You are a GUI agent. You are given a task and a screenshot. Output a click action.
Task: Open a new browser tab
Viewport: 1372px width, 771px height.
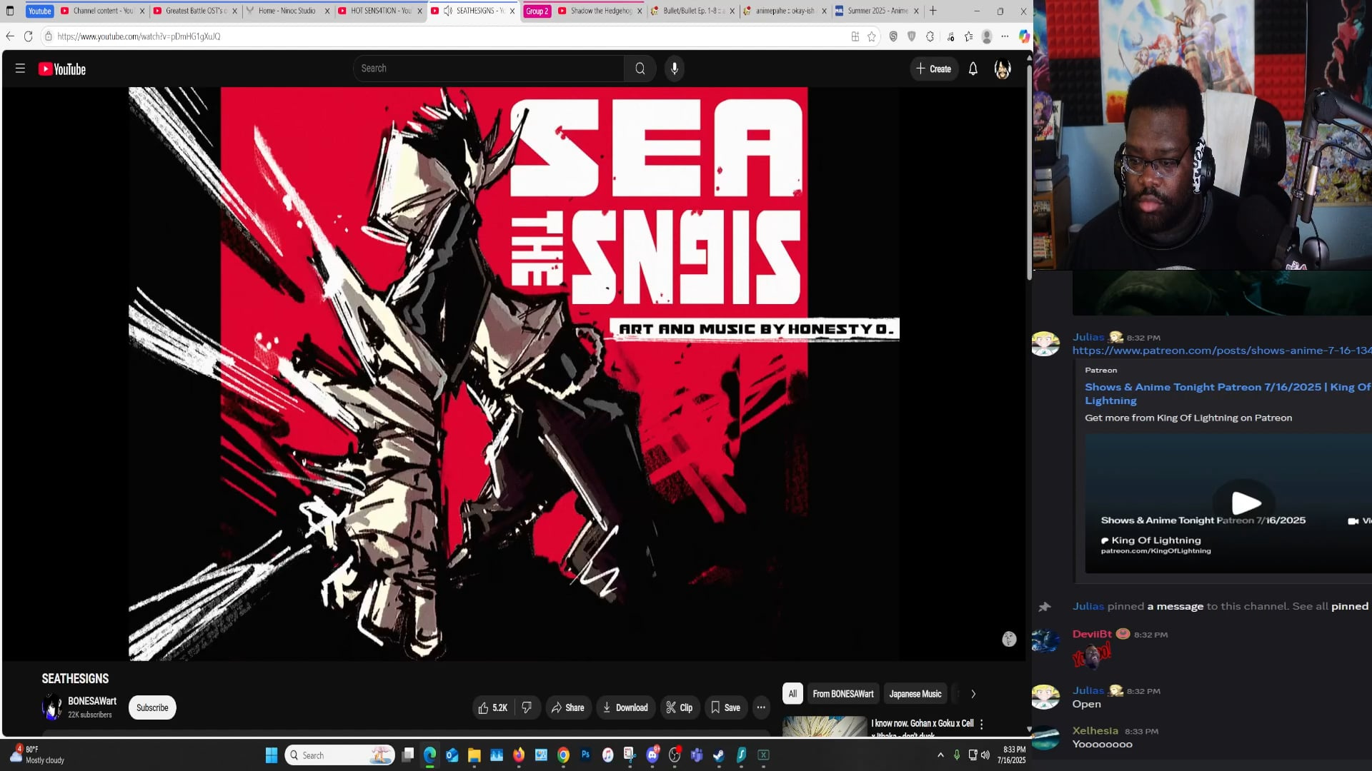pyautogui.click(x=933, y=11)
